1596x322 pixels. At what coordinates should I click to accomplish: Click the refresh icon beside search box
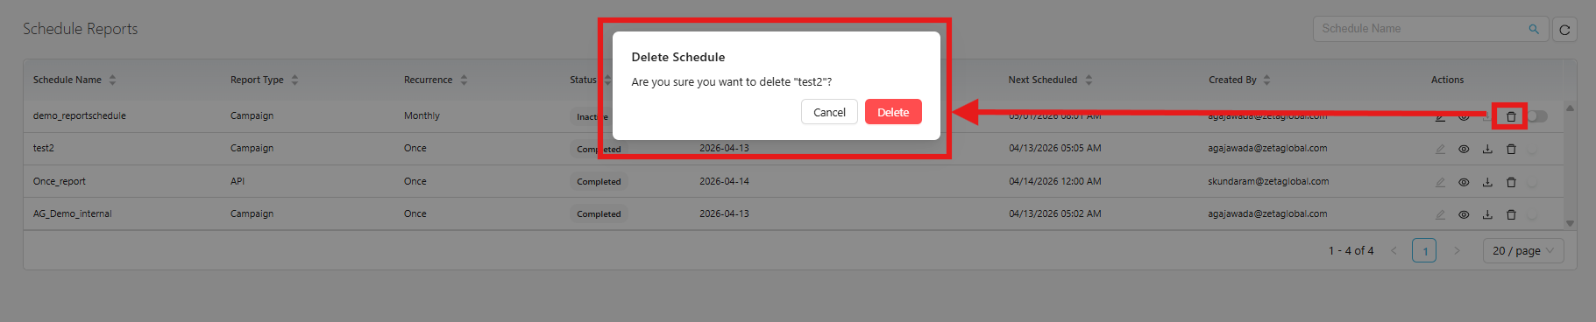click(1564, 30)
